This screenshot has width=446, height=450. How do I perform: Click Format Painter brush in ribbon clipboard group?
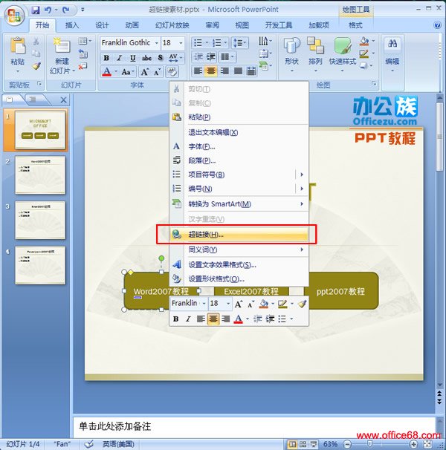tap(36, 66)
